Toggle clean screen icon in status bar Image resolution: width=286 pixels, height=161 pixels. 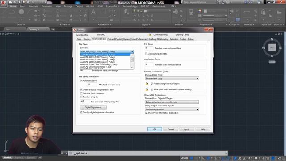pyautogui.click(x=279, y=158)
